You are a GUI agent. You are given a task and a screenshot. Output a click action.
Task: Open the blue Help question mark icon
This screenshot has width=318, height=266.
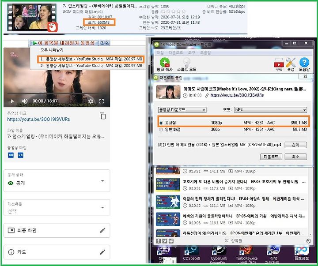pyautogui.click(x=304, y=63)
